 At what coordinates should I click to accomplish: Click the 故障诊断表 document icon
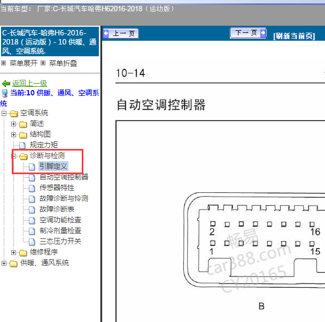pyautogui.click(x=32, y=210)
